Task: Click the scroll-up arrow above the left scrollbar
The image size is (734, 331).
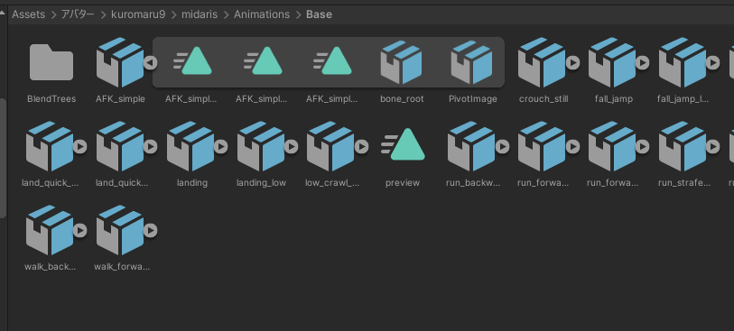Action: coord(3,13)
